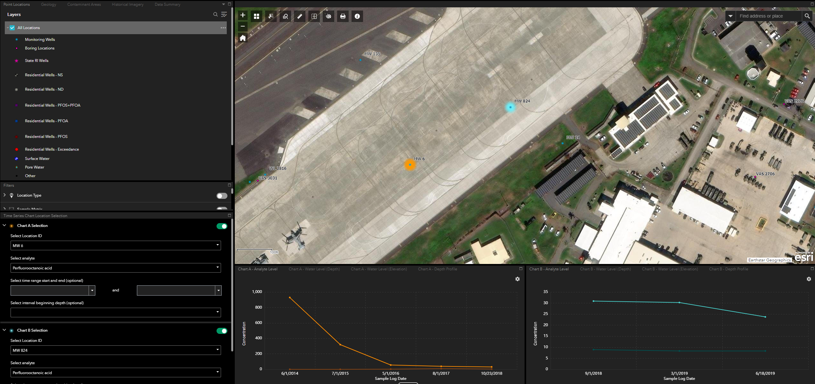The width and height of the screenshot is (815, 384).
Task: Open the basemap gallery grid tool
Action: 257,16
